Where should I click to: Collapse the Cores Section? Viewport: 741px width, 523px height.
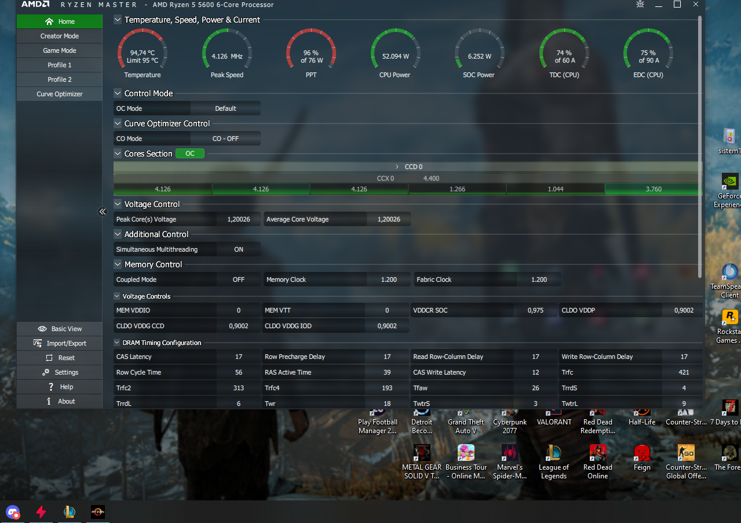point(118,154)
